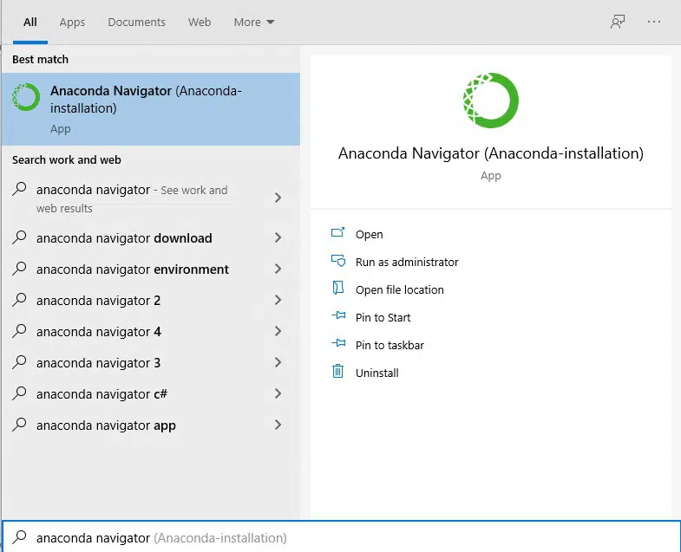The width and height of the screenshot is (681, 552).
Task: Expand chevron for 'anaconda navigator 2'
Action: (278, 300)
